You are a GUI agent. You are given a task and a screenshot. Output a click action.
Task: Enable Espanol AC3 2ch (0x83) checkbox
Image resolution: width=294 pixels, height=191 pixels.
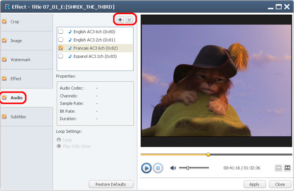pyautogui.click(x=61, y=56)
